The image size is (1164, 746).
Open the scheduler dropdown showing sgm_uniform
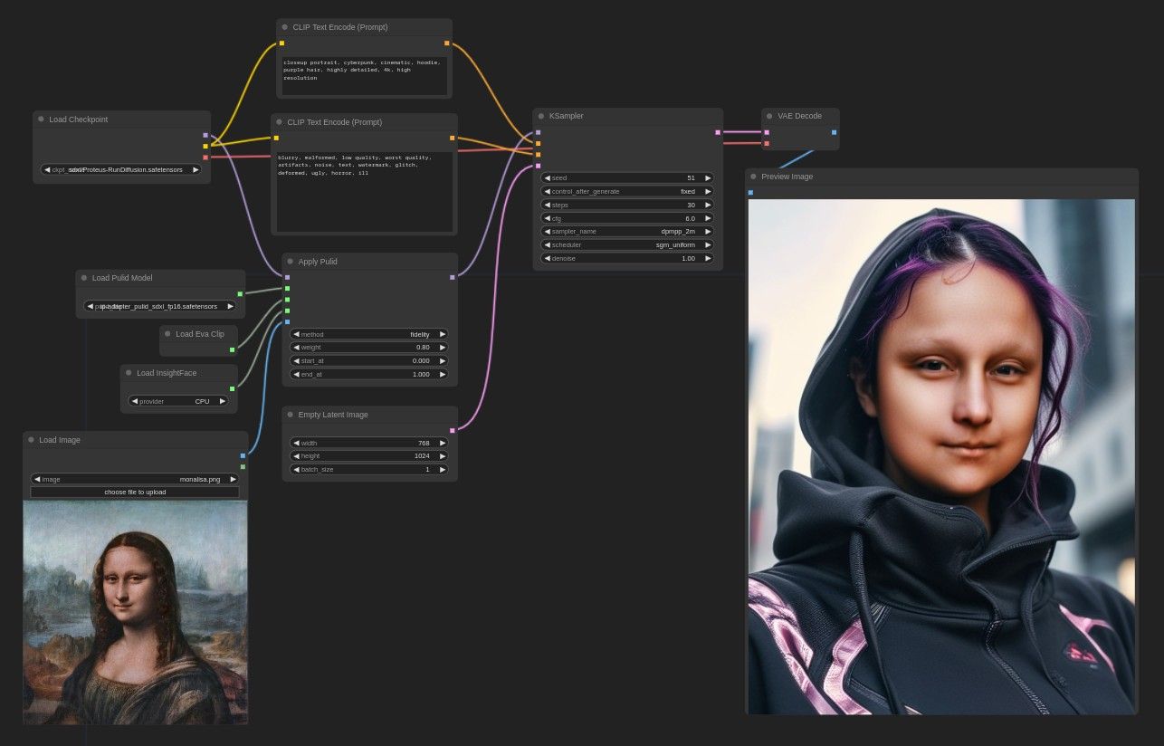(x=627, y=244)
